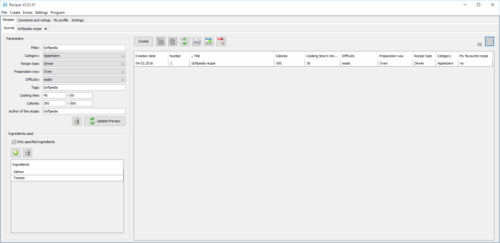Select the Tomato ingredient row

point(67,178)
